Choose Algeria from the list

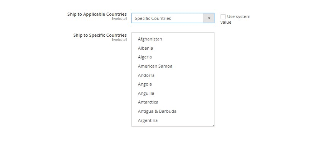point(145,57)
